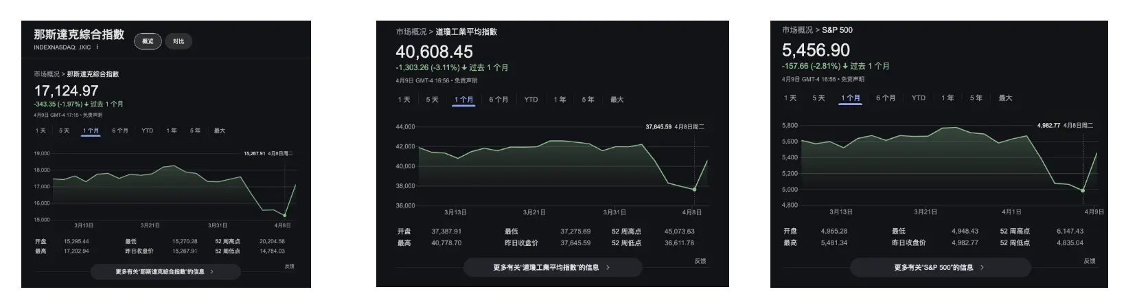Click 免责声明 link in Dow Jones panel
The image size is (1126, 305).
coord(466,80)
